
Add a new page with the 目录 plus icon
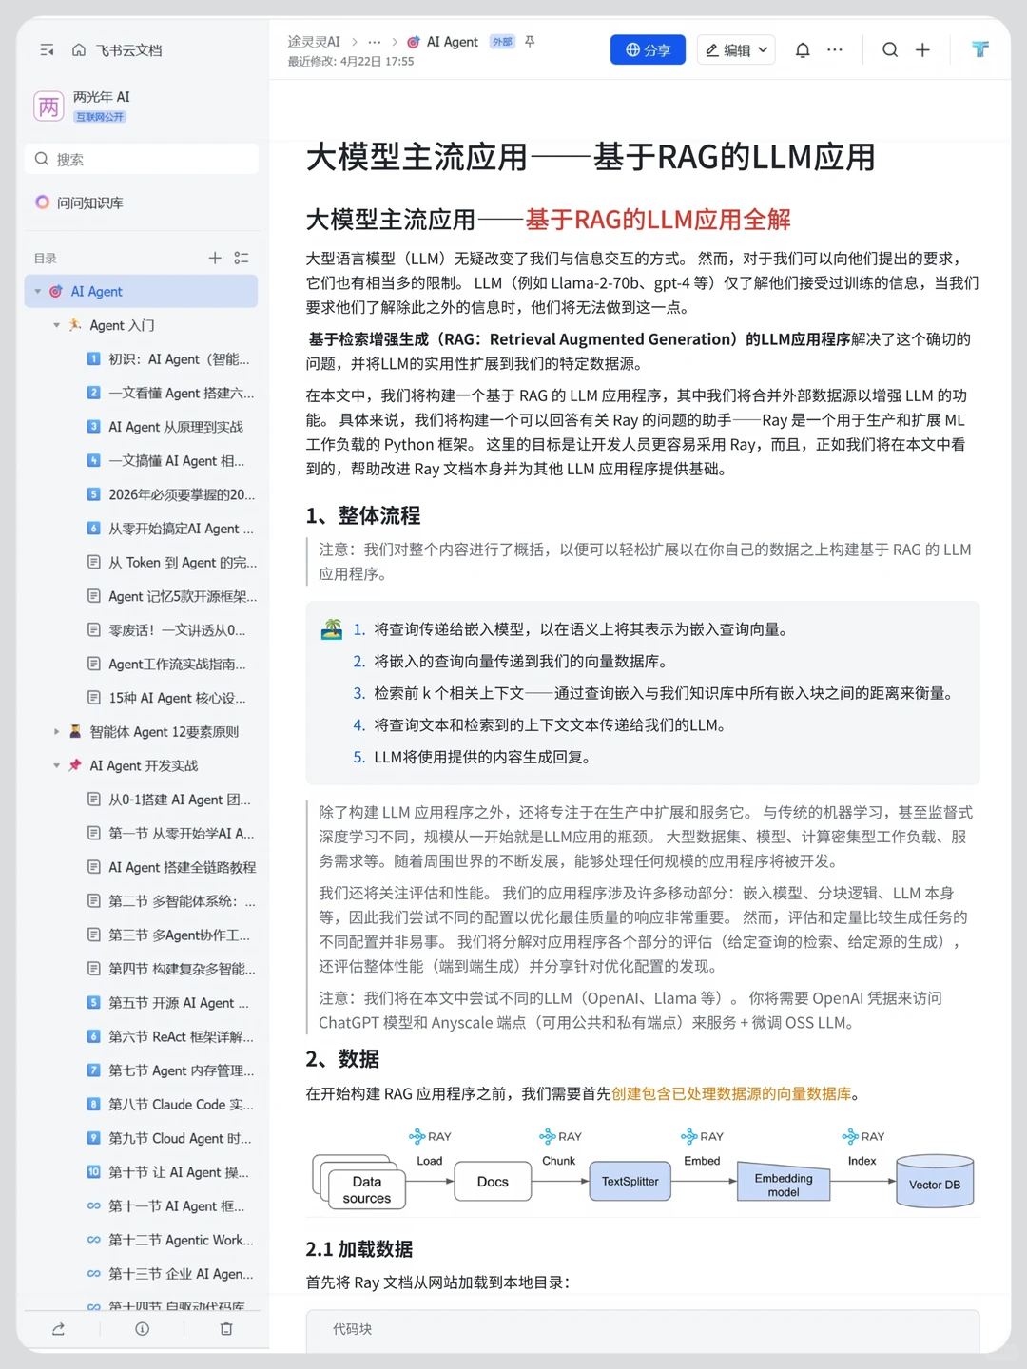click(215, 258)
